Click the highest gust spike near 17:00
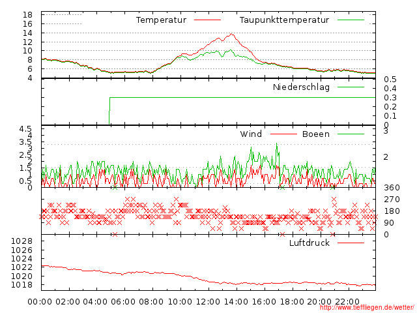This screenshot has width=417, height=313. [277, 143]
